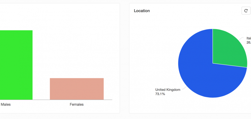Click the "Location" panel title

142,11
